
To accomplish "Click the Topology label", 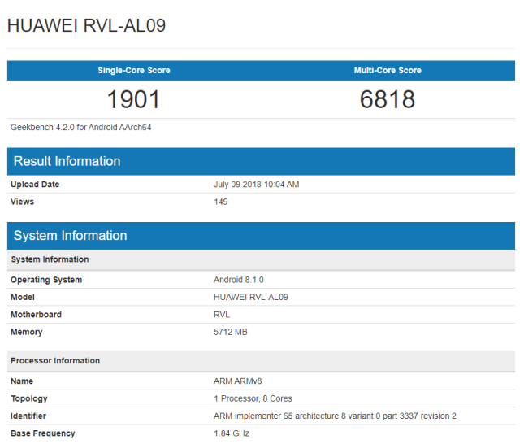I will (x=29, y=399).
